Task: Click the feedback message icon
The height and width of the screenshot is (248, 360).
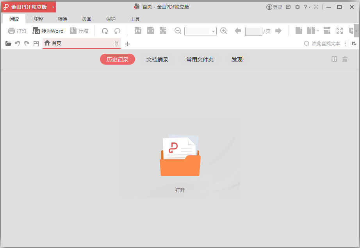Action: 288,7
